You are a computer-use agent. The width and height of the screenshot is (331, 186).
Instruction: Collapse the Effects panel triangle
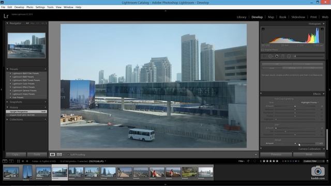point(324,94)
